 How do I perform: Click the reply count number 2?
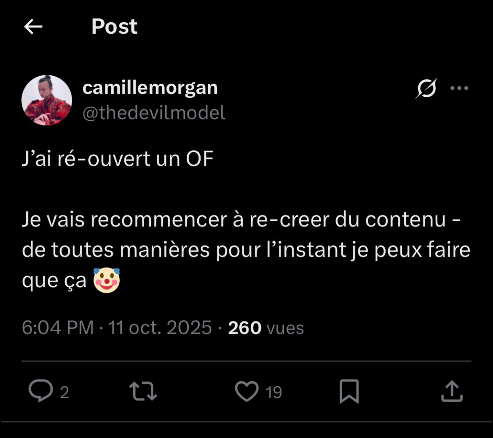pyautogui.click(x=64, y=392)
